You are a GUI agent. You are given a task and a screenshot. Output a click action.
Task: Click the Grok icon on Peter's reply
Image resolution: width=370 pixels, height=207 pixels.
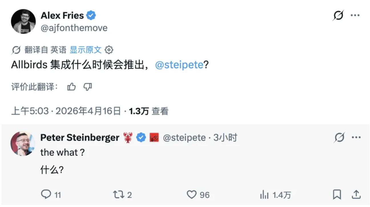click(x=339, y=138)
